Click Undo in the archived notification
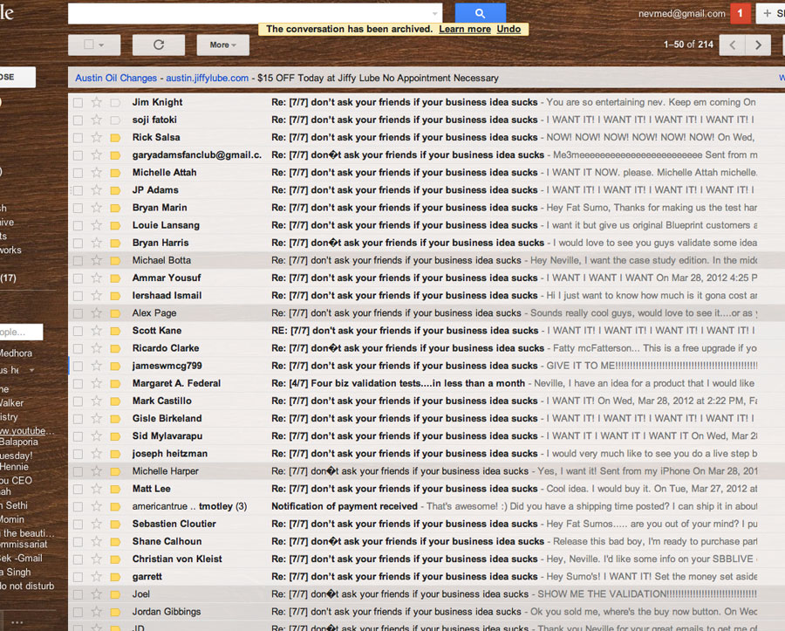Screen dimensions: 785x631 509,29
